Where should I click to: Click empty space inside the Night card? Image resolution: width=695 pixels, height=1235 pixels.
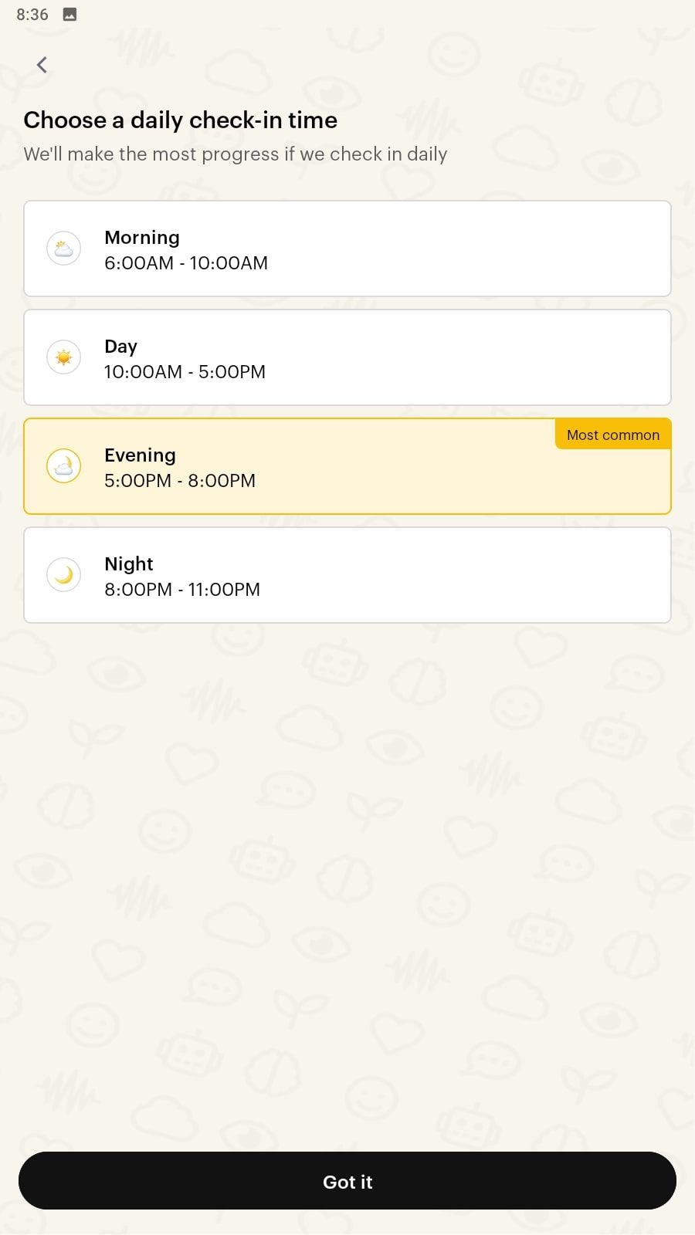(x=463, y=575)
